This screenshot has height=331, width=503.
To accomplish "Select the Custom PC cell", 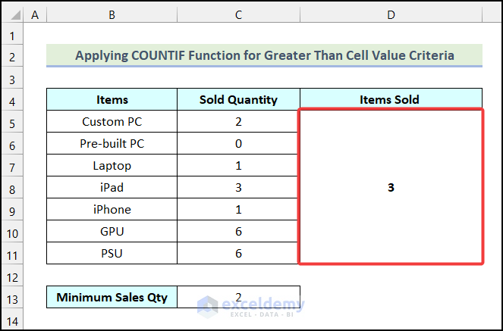I will click(112, 121).
